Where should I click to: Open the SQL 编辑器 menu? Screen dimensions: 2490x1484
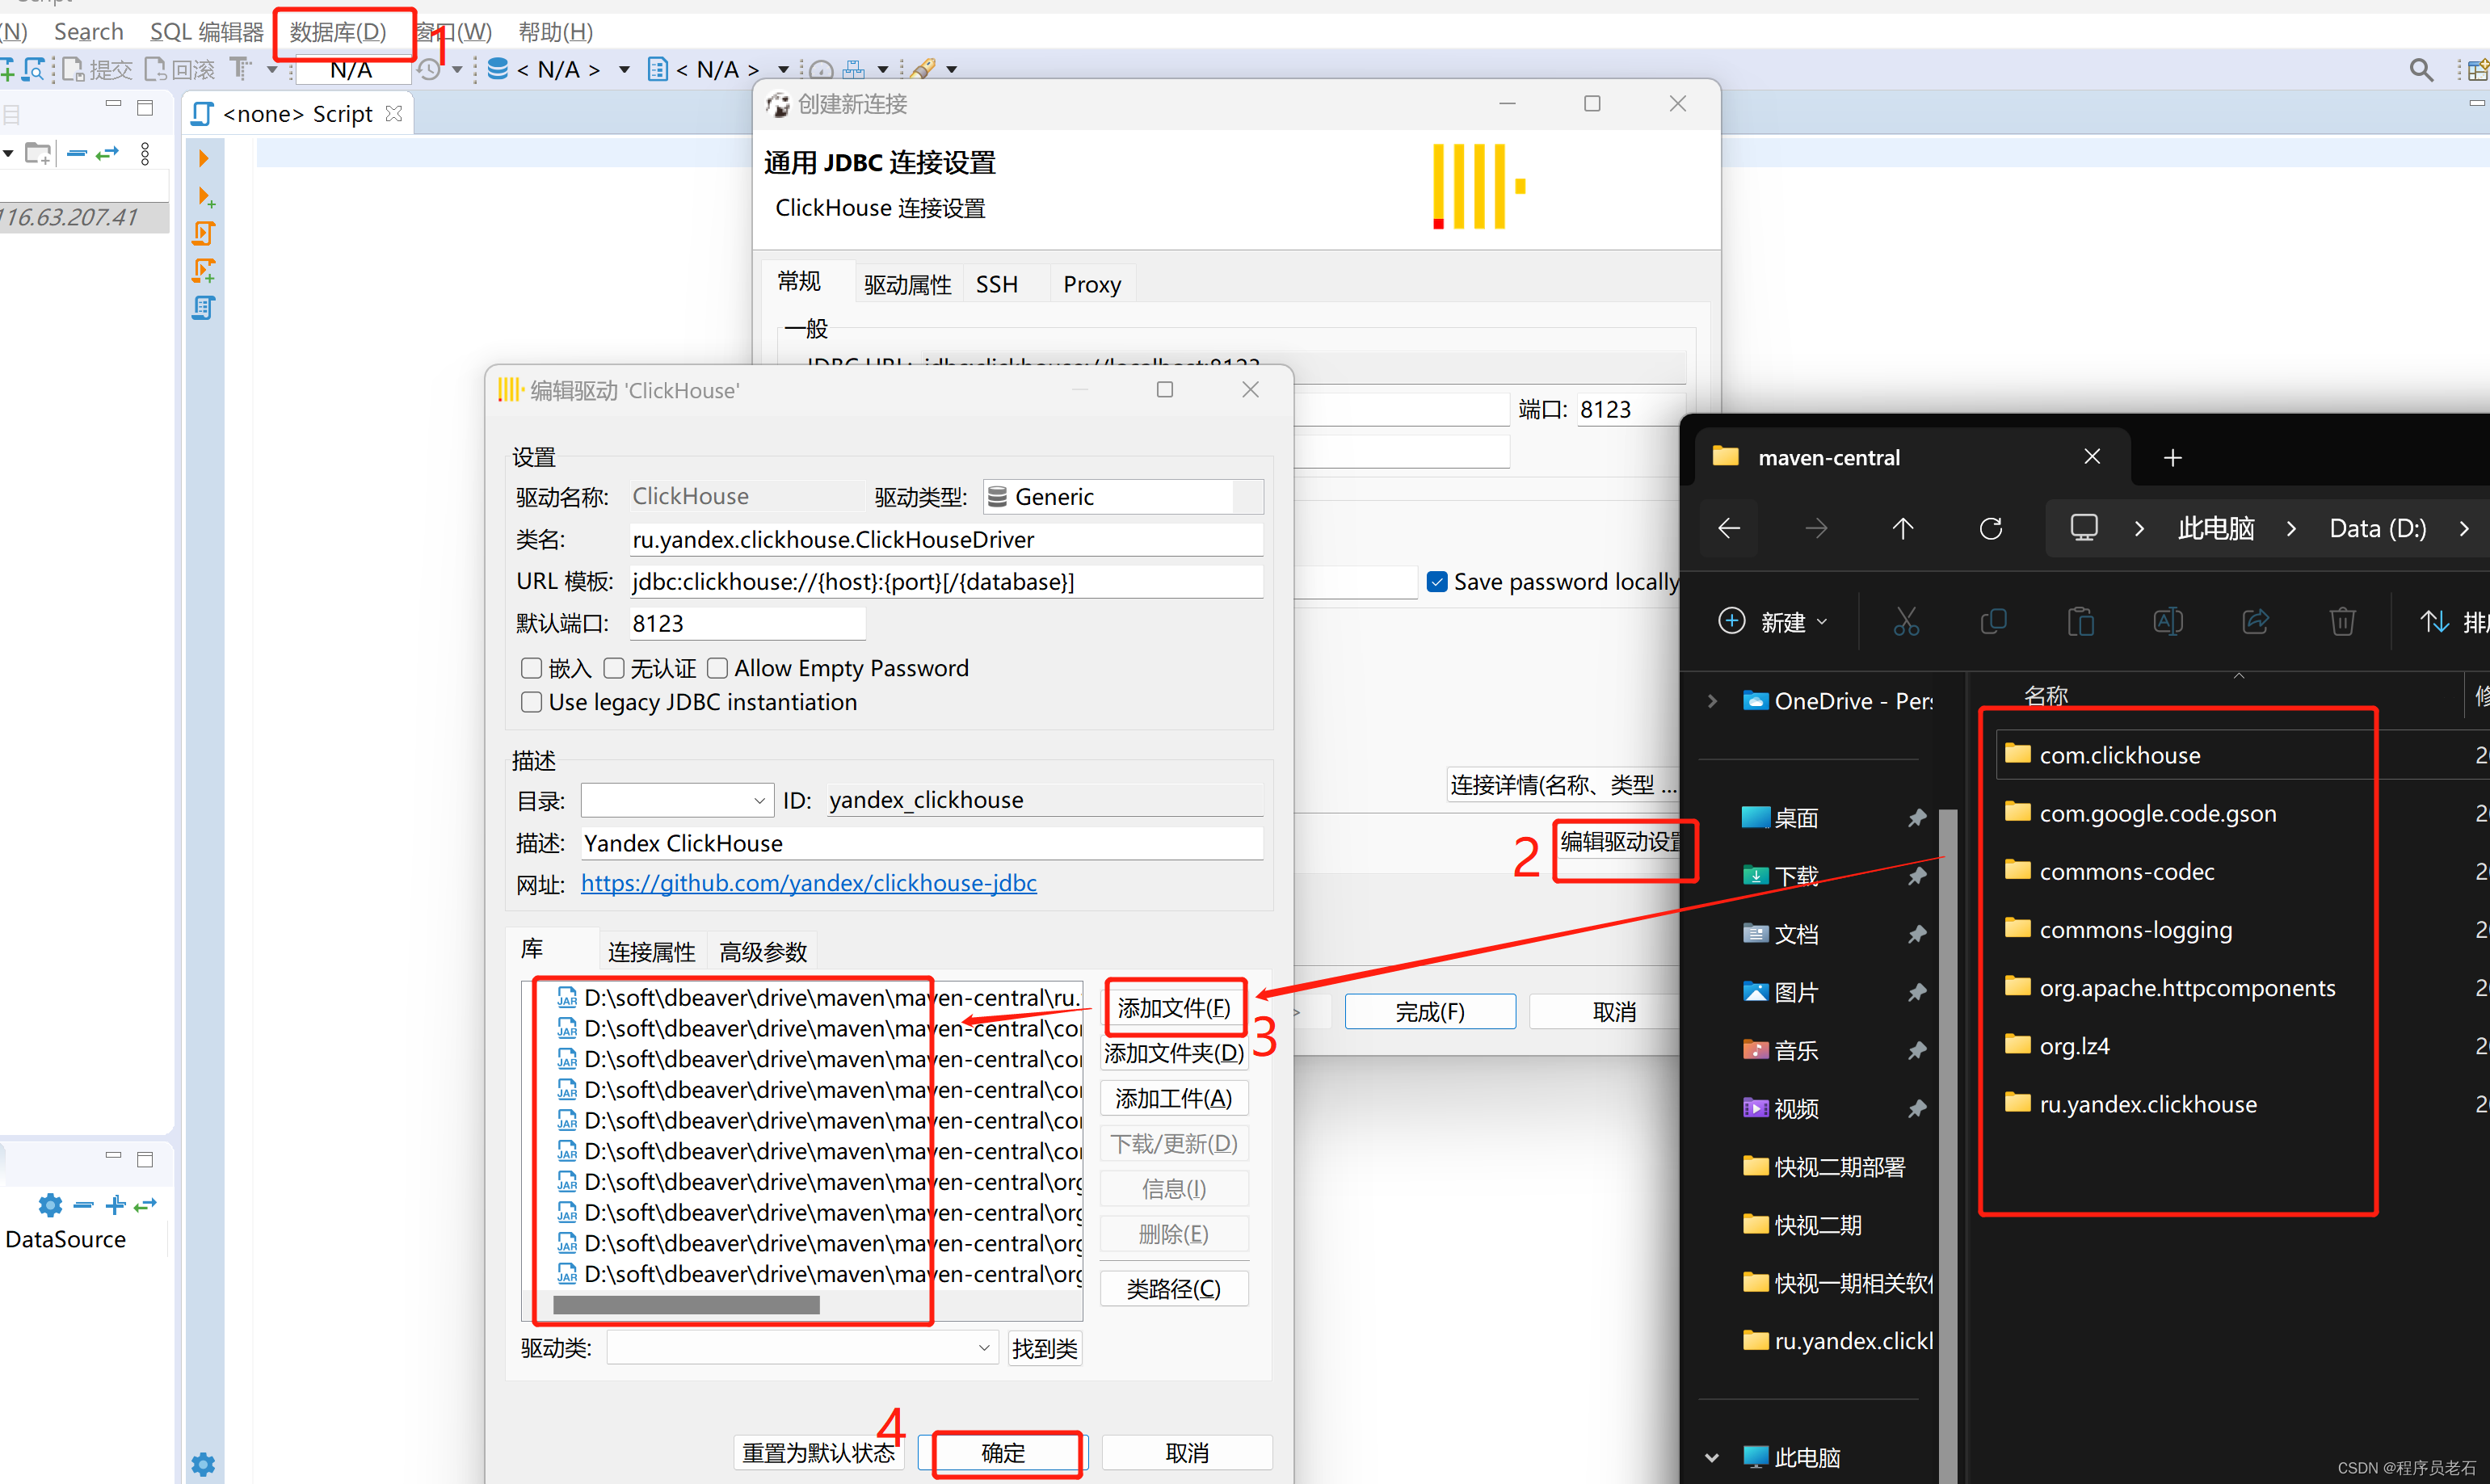tap(207, 32)
